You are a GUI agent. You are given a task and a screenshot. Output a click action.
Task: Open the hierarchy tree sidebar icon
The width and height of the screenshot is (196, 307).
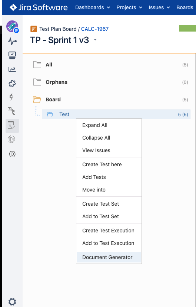click(11, 111)
